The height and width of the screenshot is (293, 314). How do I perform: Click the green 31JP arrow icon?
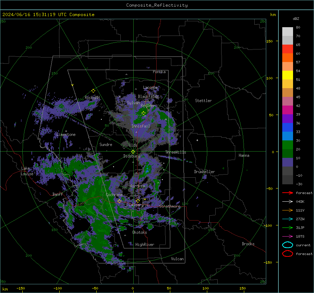click(287, 228)
